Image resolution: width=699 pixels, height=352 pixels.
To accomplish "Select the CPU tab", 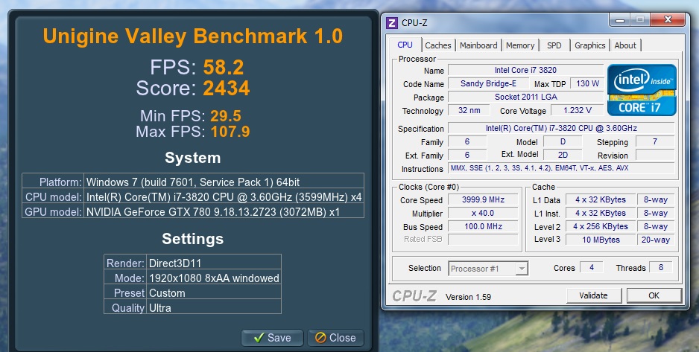I will point(405,45).
